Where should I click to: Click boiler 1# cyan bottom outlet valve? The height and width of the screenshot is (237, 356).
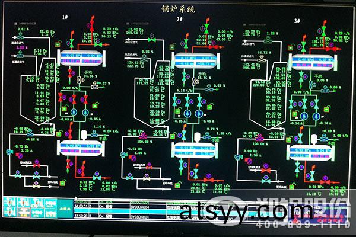pos(97,176)
